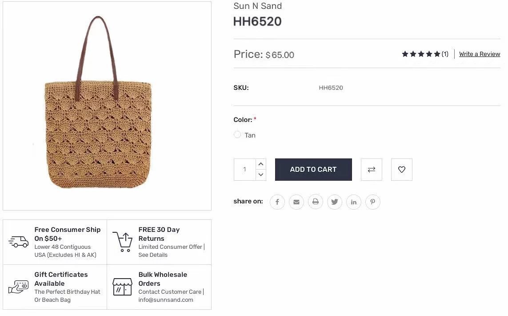
Task: Click the quantity input field
Action: click(245, 170)
